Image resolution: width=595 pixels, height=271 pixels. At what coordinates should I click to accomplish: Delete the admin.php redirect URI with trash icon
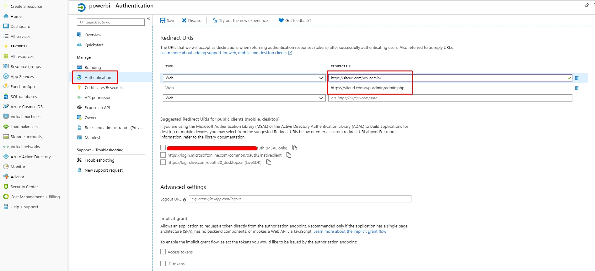(577, 88)
